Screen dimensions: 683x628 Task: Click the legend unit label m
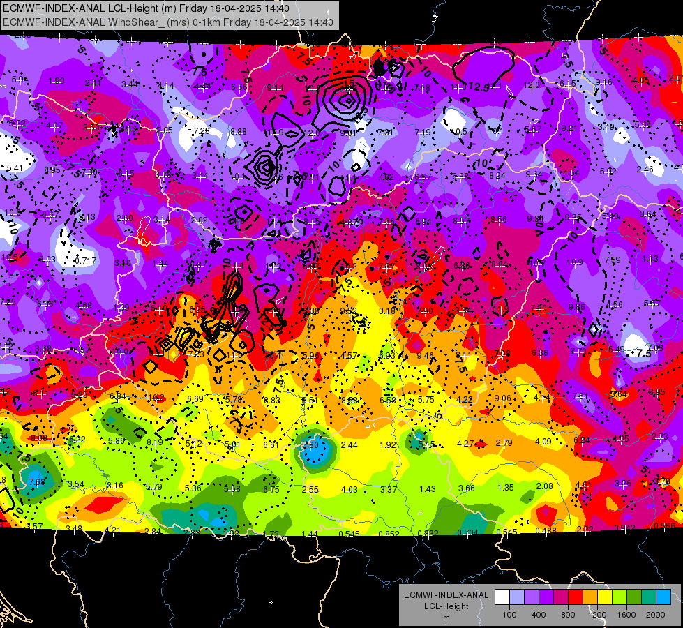tap(446, 618)
